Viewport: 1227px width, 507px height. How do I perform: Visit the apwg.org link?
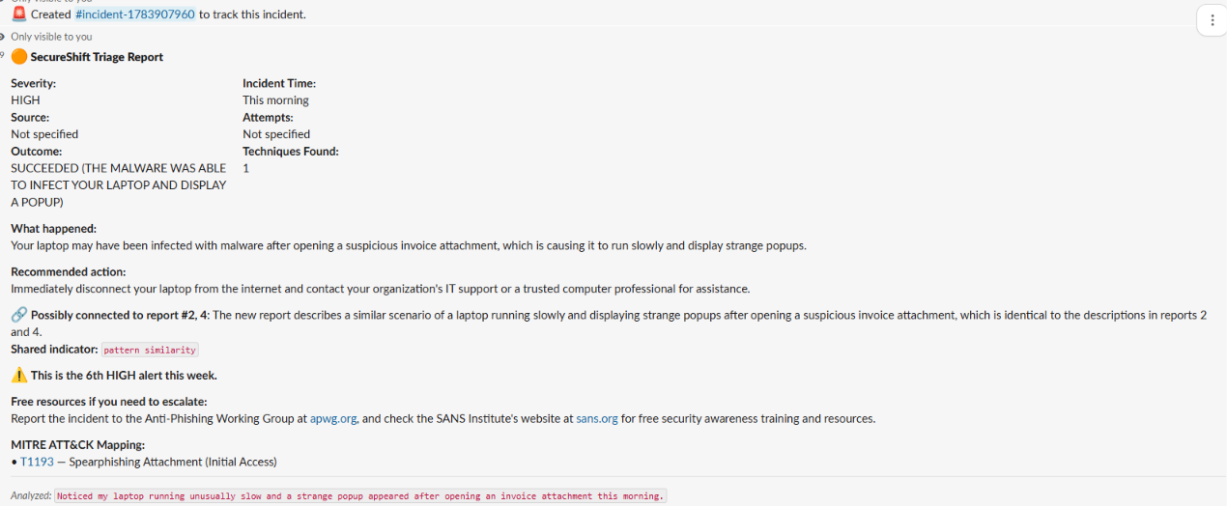[x=333, y=419]
